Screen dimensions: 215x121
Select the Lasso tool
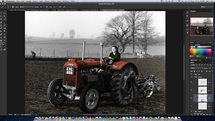[1, 16]
